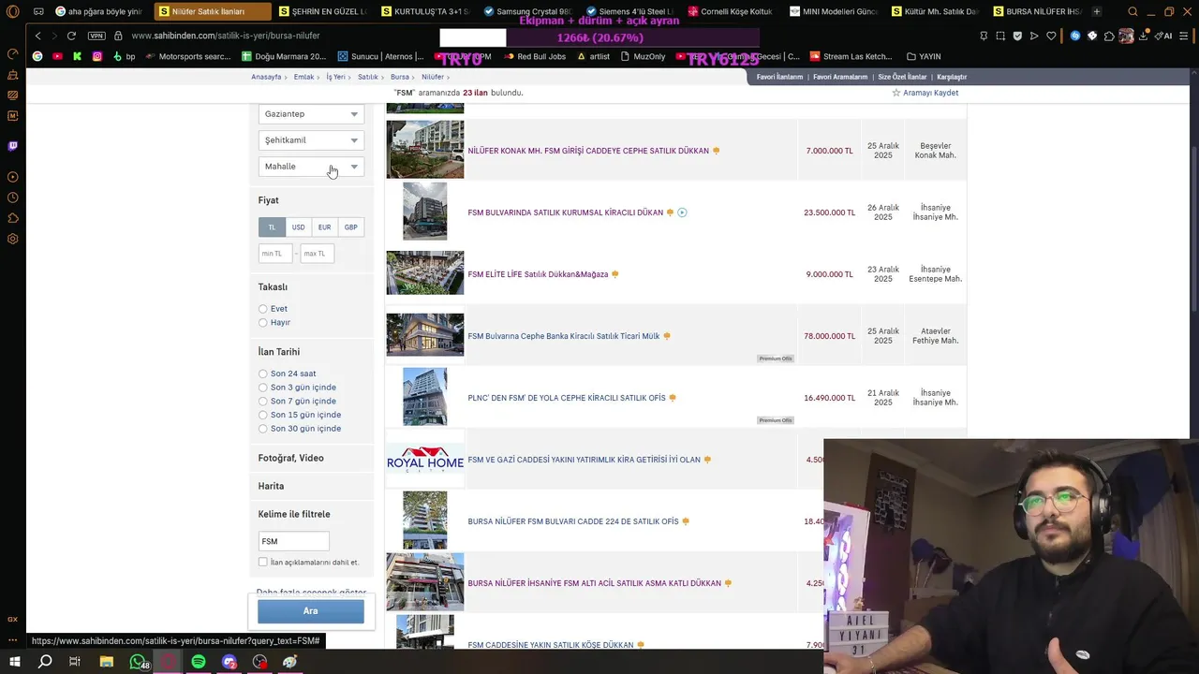Open the Google bookmark icon

[x=37, y=56]
